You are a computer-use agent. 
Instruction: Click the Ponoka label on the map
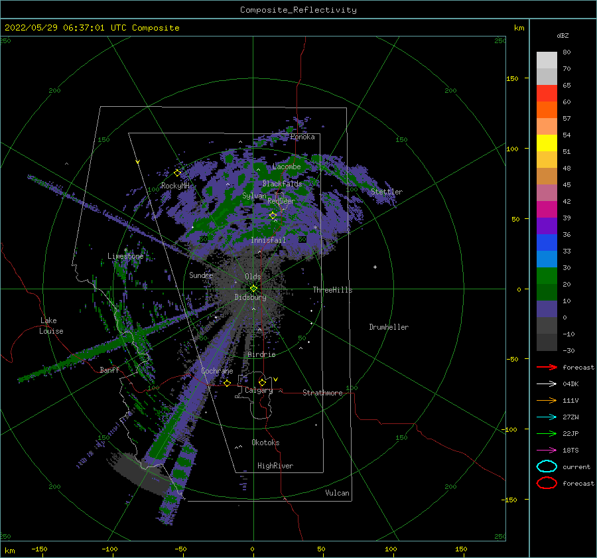tap(302, 137)
